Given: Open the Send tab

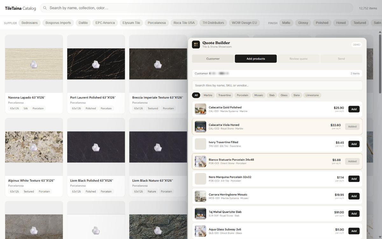Looking at the screenshot, I should pos(341,59).
